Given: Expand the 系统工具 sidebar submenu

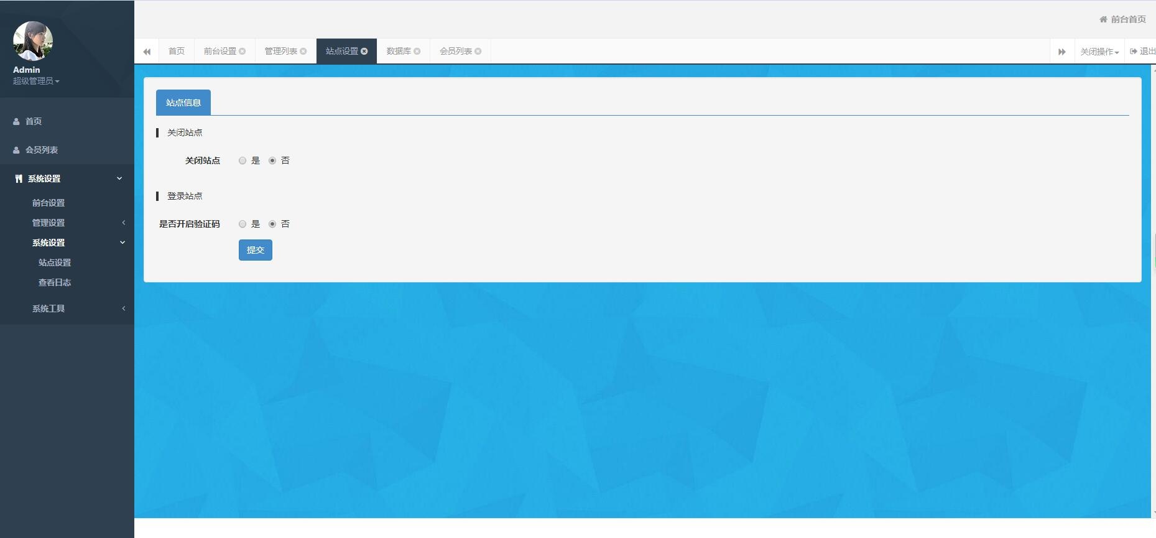Looking at the screenshot, I should [49, 308].
